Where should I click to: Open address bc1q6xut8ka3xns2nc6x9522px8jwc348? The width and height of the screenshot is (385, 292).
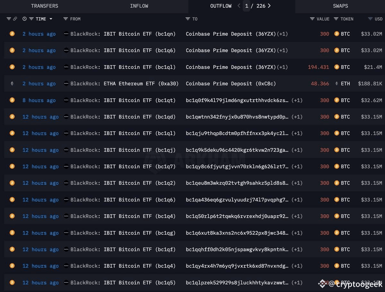[x=237, y=233]
